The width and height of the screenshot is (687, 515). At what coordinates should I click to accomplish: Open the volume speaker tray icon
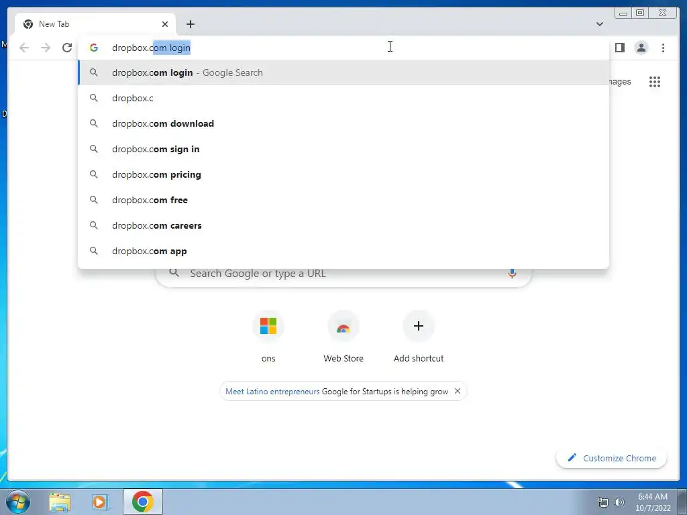(619, 502)
